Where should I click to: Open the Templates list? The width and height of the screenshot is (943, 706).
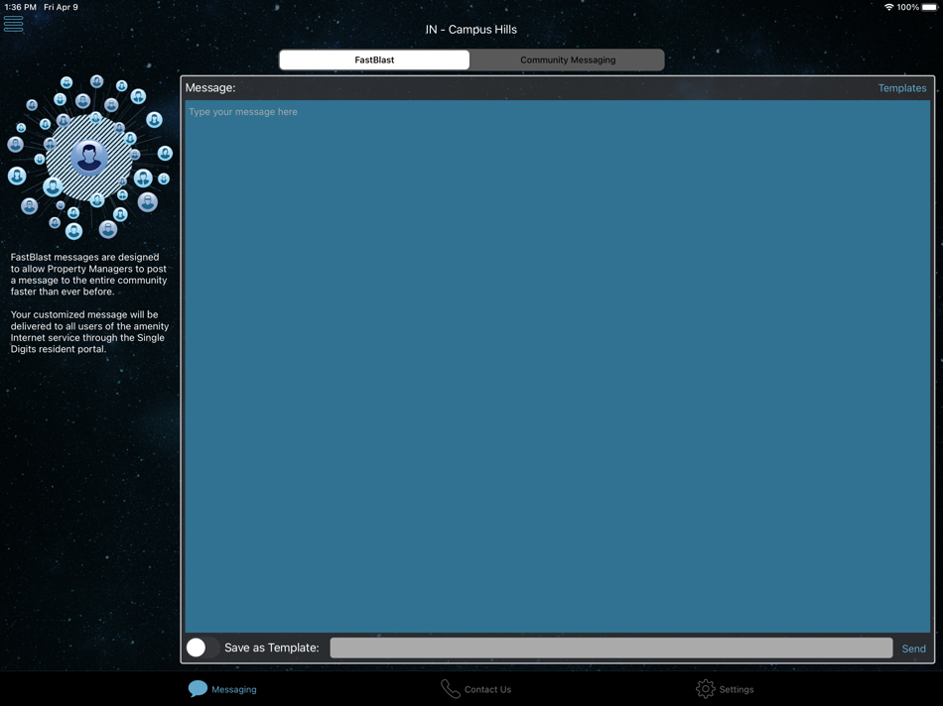[x=901, y=87]
